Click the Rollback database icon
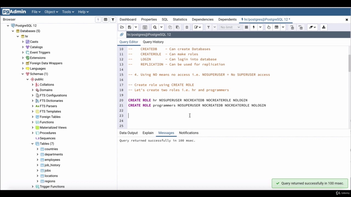This screenshot has height=197, width=351. click(301, 27)
